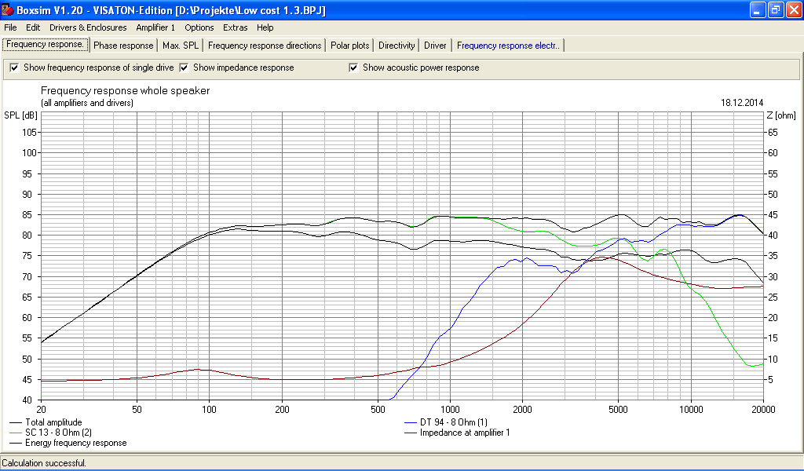
Task: Click the (all amplifiers and drivers) subtitle
Action: tap(87, 103)
